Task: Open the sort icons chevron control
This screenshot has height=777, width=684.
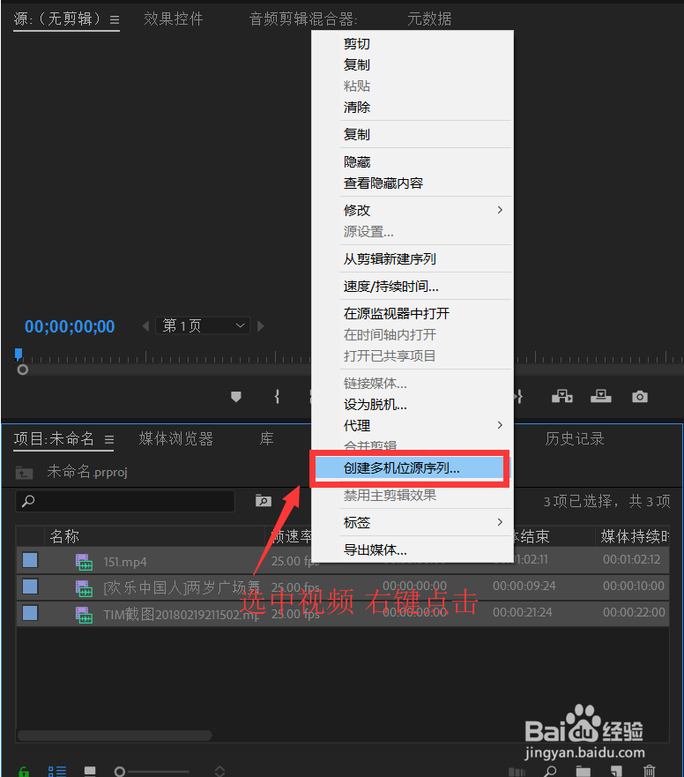Action: tap(219, 771)
